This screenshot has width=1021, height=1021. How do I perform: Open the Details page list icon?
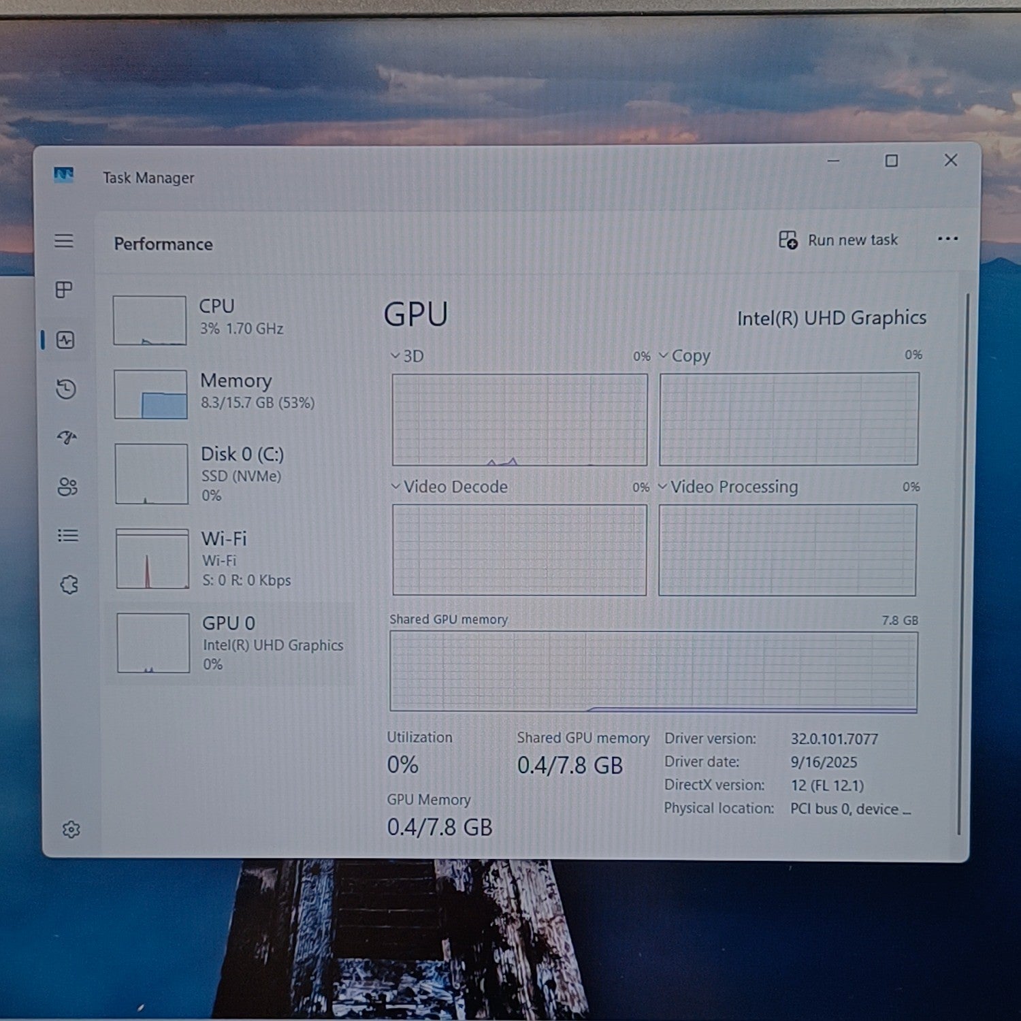pyautogui.click(x=68, y=536)
